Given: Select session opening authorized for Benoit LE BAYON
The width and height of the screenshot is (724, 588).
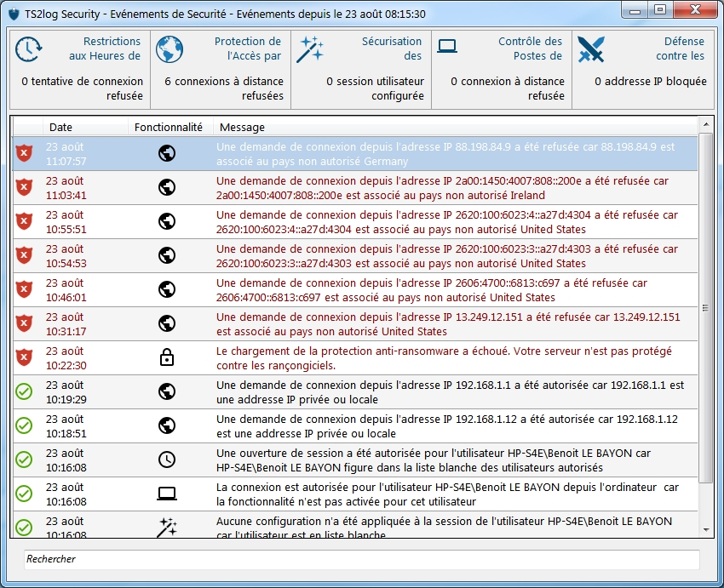Looking at the screenshot, I should [433, 460].
